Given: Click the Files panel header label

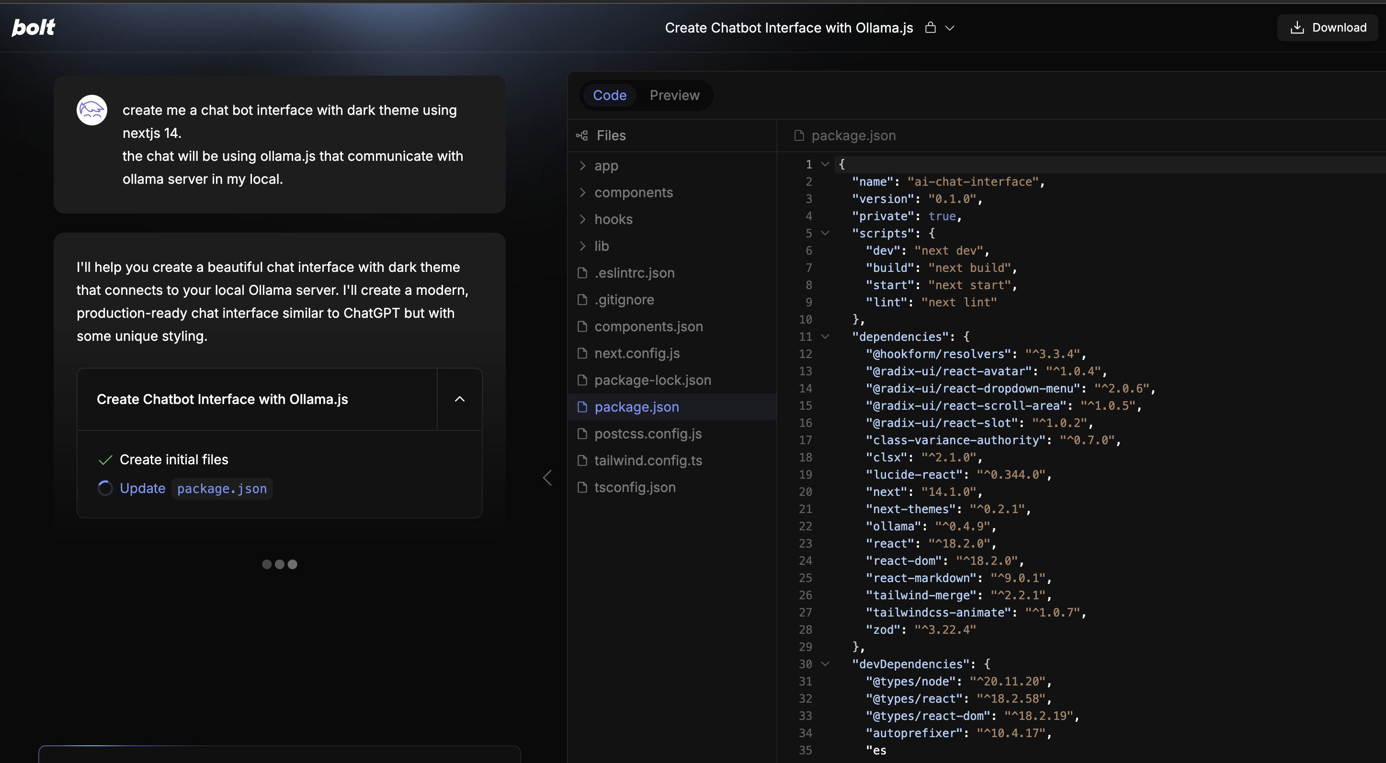Looking at the screenshot, I should [x=611, y=135].
